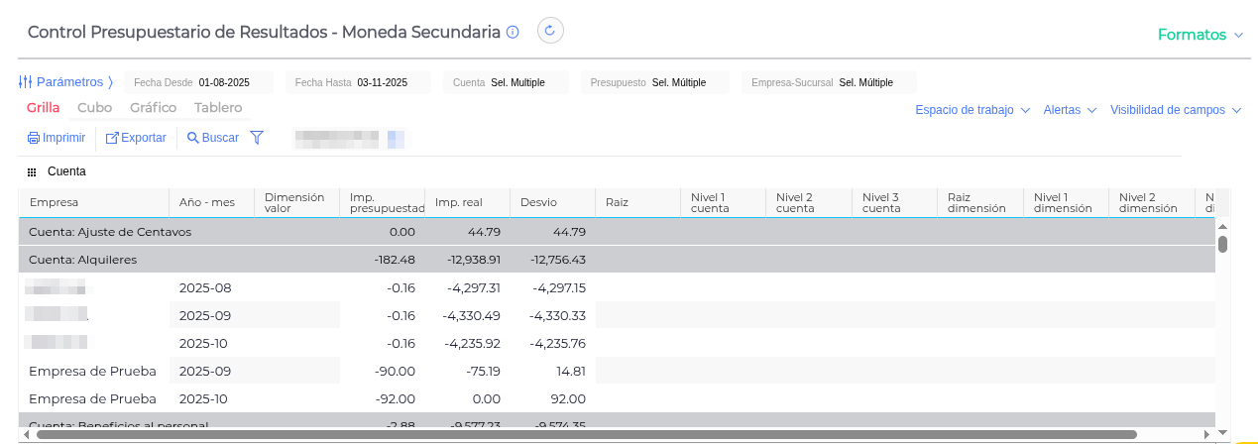This screenshot has height=444, width=1258.
Task: Open the filter funnel icon
Action: (257, 138)
